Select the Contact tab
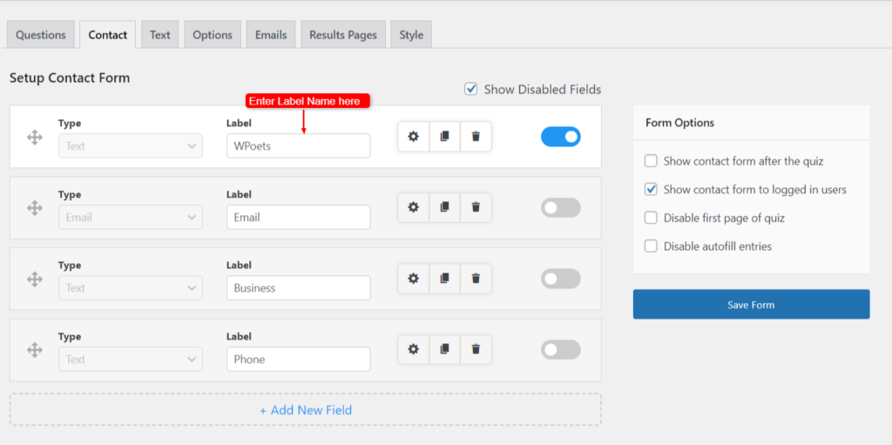 107,35
